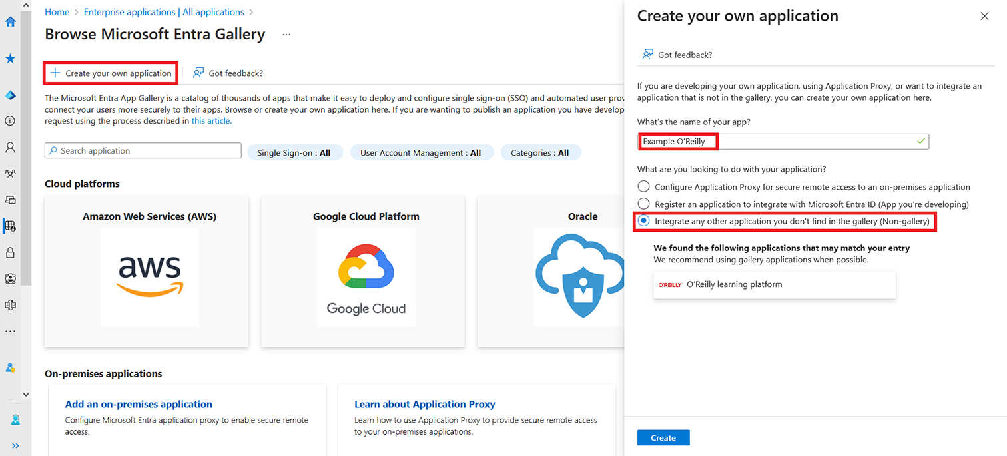The image size is (1007, 456).
Task: Open the External identities icon in sidebar
Action: point(11,305)
